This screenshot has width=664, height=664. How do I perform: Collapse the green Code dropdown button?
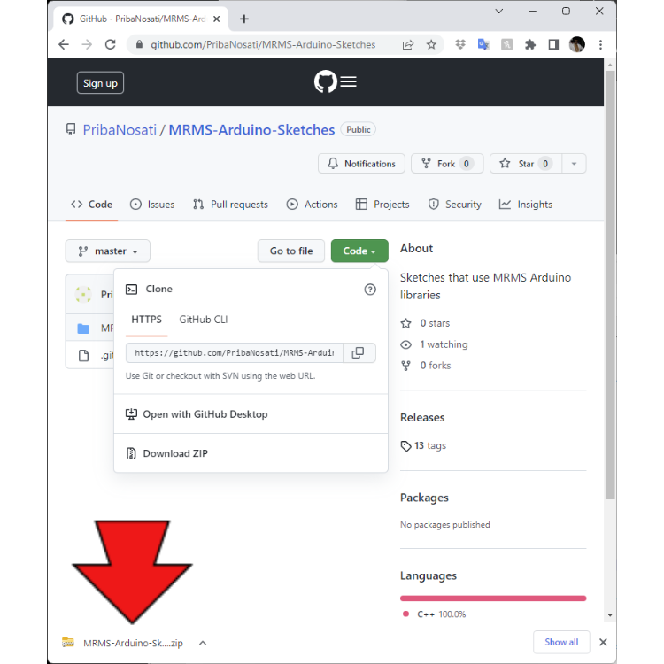pyautogui.click(x=359, y=251)
